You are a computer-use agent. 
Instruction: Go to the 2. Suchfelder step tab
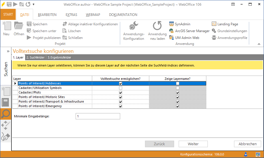[36, 57]
